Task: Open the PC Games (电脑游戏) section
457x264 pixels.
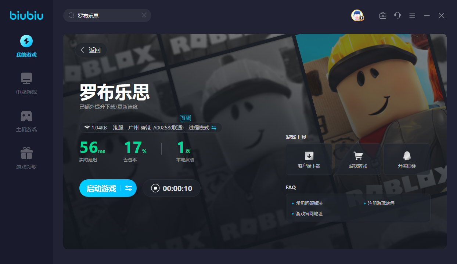Action: (26, 84)
